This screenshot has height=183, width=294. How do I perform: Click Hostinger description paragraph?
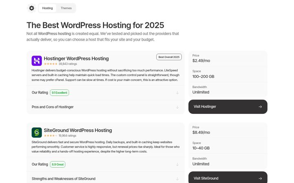pyautogui.click(x=105, y=75)
